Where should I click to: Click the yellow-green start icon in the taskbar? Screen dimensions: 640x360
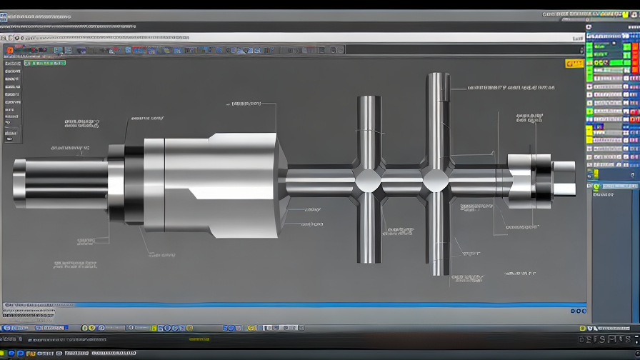click(2, 353)
